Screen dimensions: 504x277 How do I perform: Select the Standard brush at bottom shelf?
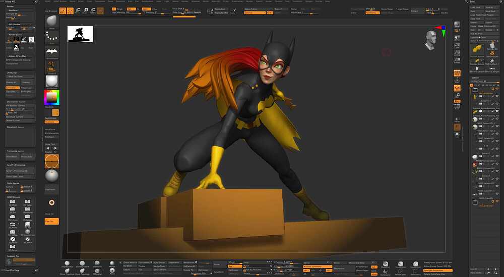[x=97, y=264]
